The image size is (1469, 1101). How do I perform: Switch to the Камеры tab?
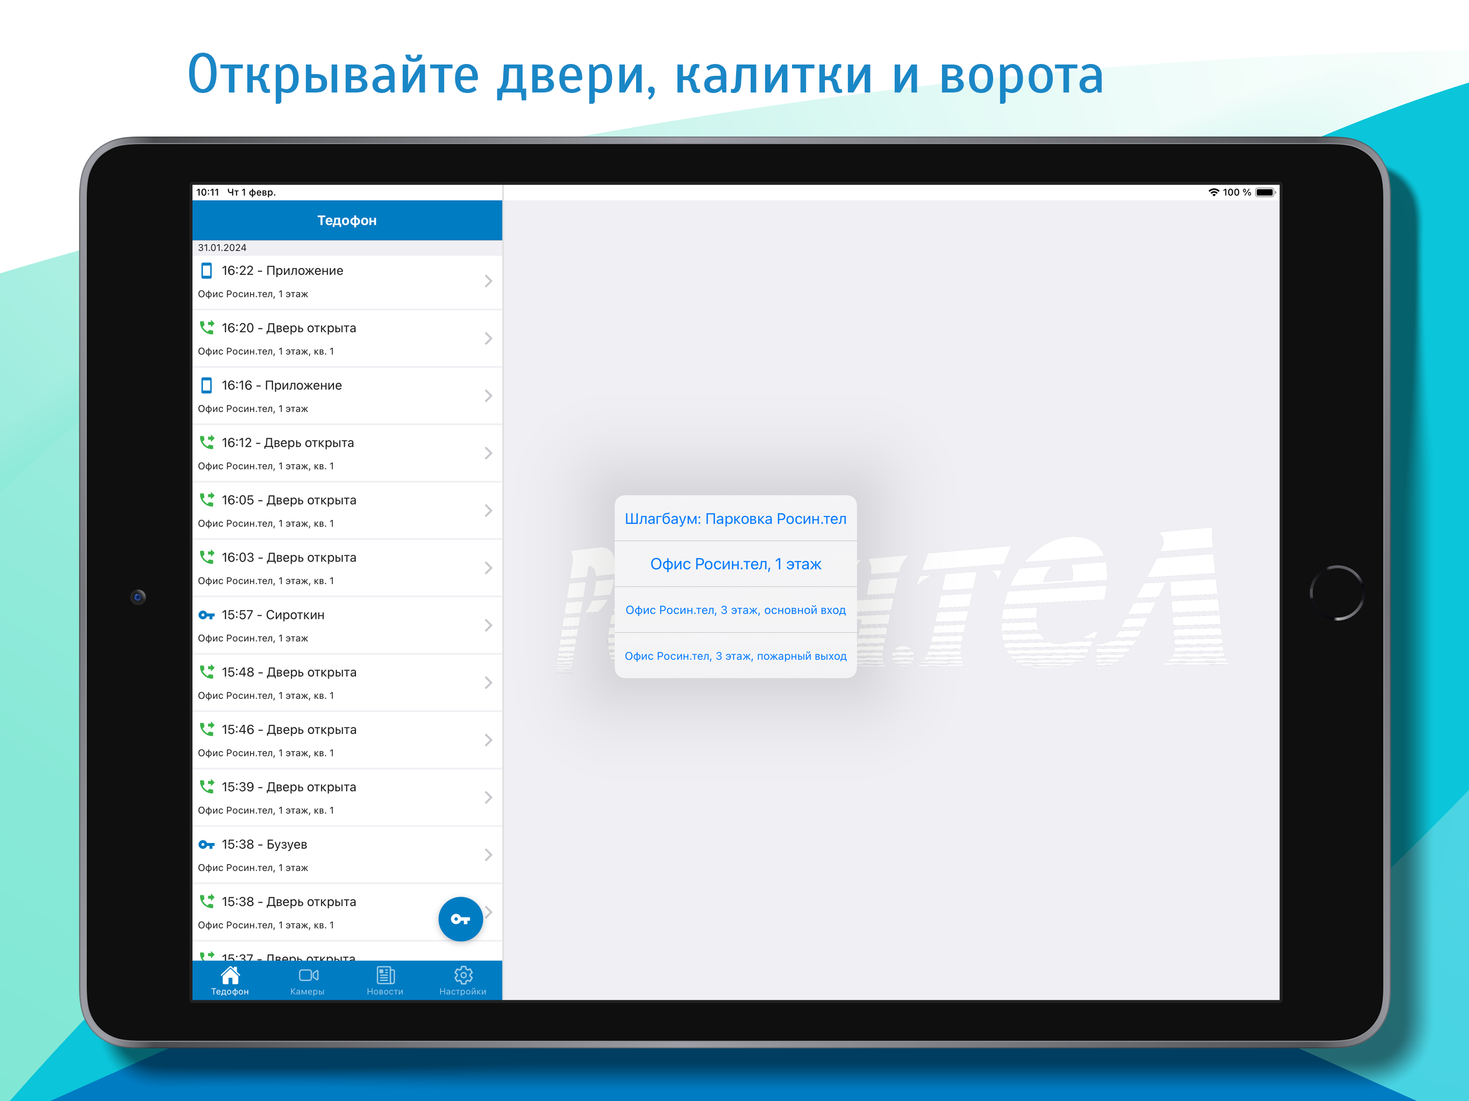[308, 981]
